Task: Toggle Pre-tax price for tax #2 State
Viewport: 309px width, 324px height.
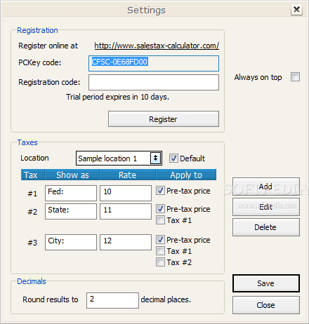Action: [160, 209]
